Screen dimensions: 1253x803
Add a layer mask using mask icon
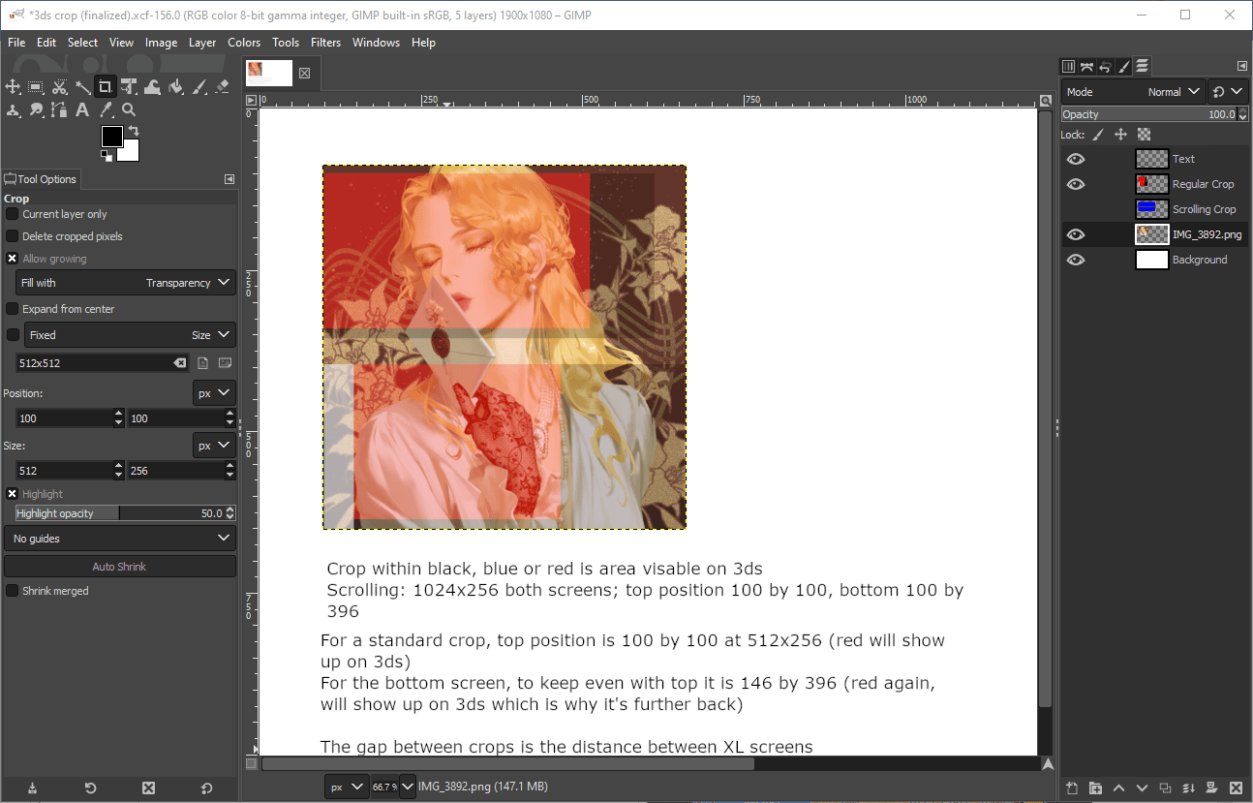pos(1211,788)
